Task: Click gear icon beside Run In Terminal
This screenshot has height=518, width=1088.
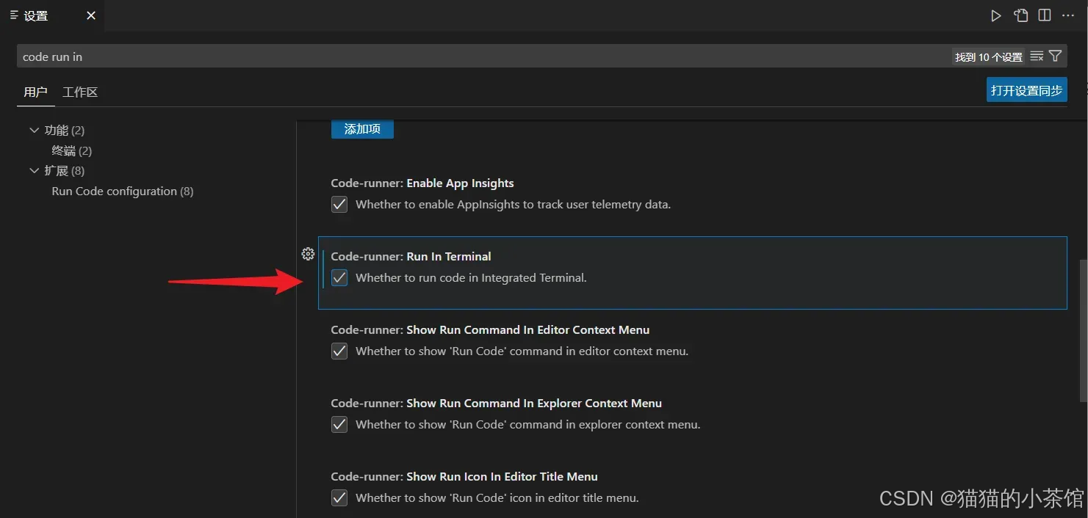Action: click(309, 254)
